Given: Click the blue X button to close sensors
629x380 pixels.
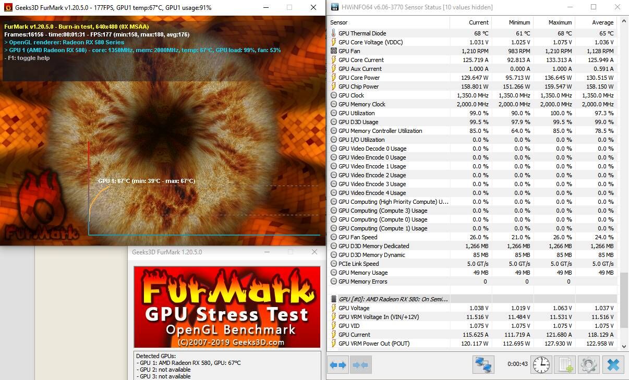Looking at the screenshot, I should click(x=613, y=365).
